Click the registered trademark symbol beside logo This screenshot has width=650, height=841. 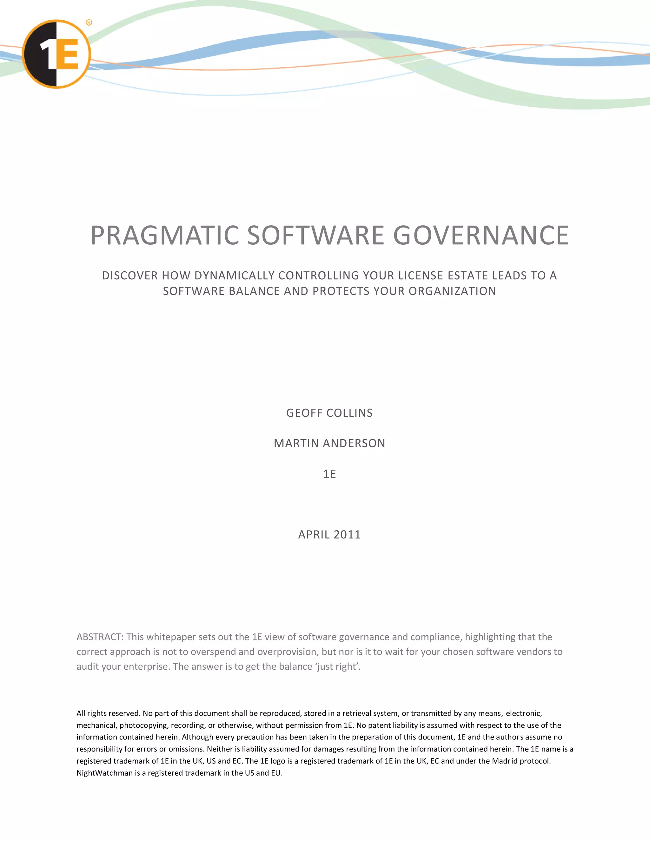click(x=89, y=23)
